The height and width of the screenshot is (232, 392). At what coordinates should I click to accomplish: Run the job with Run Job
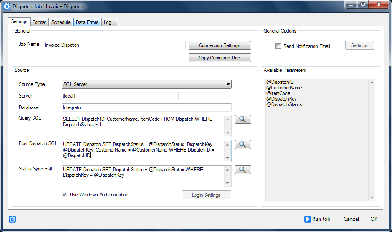[x=317, y=219]
